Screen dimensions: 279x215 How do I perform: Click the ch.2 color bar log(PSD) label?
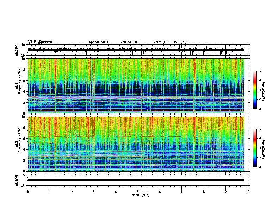tap(264, 149)
